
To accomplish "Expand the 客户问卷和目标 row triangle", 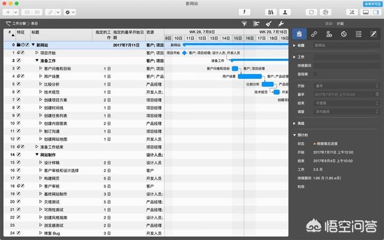I will pyautogui.click(x=41, y=69).
